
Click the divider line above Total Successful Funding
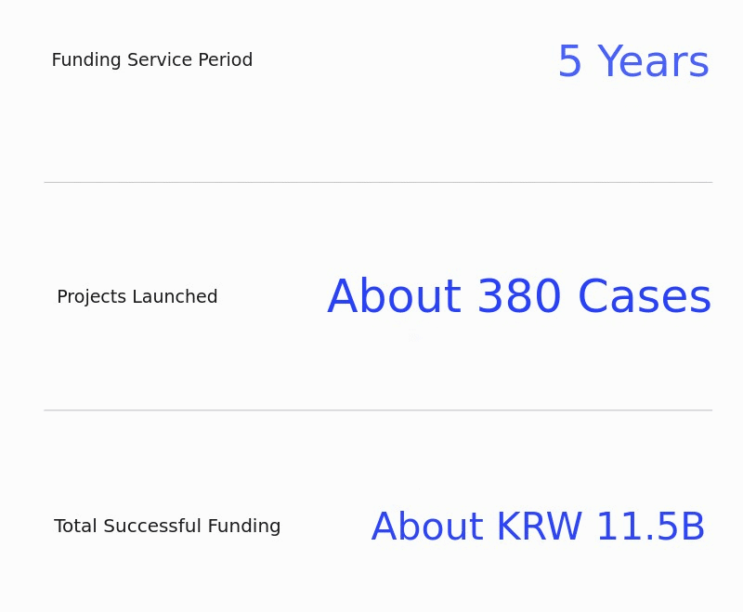(377, 410)
